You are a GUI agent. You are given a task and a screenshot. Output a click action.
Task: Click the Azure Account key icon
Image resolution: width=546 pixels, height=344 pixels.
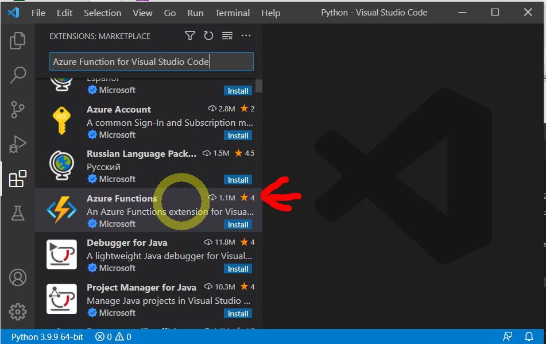61,121
